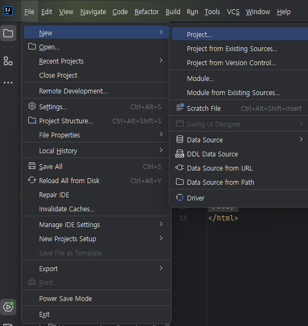
Task: Click the DDL Data Source icon
Action: [180, 154]
